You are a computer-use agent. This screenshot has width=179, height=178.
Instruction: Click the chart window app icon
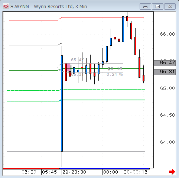pyautogui.click(x=6, y=6)
